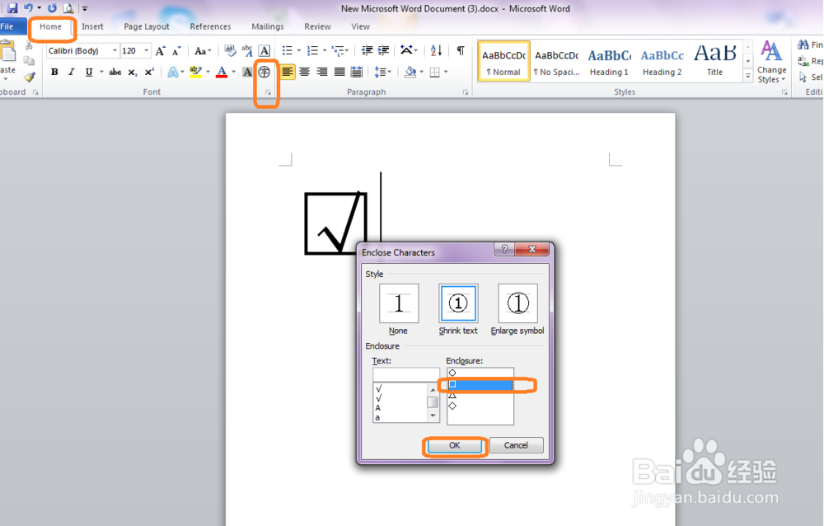Click the Copy icon in Clipboard group
This screenshot has width=824, height=526.
30,60
